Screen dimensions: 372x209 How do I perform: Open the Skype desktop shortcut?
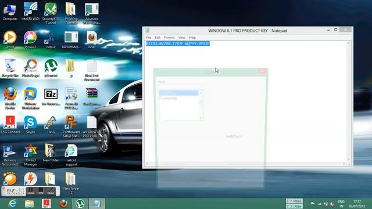tap(30, 125)
